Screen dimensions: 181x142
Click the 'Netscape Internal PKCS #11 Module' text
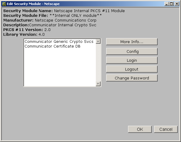point(89,11)
